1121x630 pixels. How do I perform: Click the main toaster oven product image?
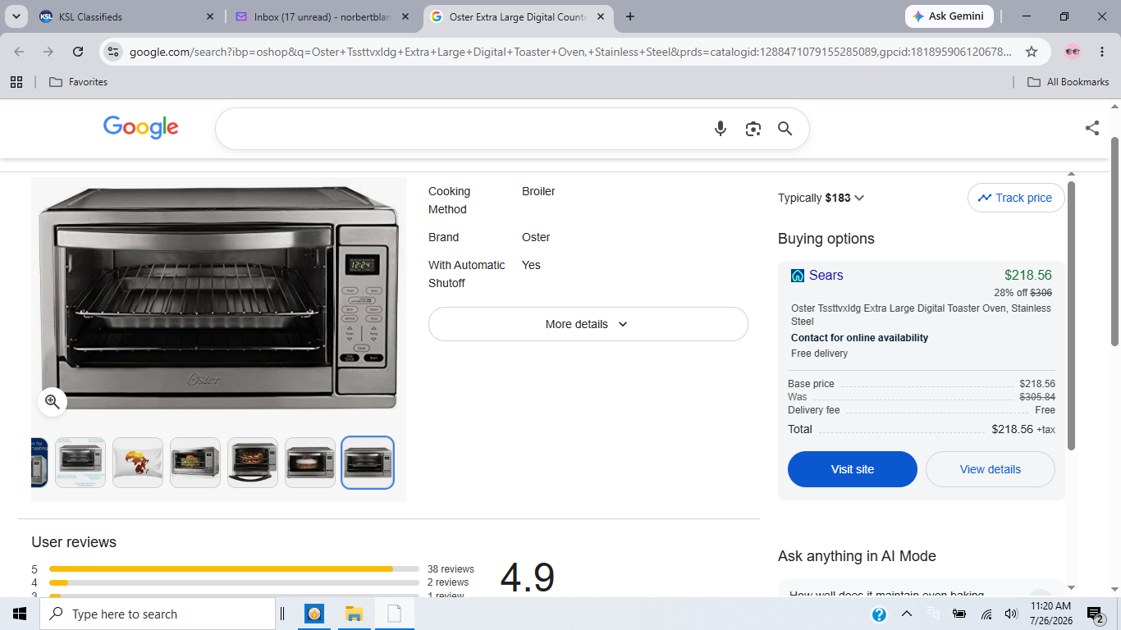coord(218,298)
